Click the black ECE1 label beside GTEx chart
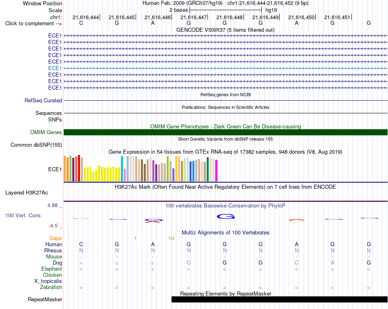This screenshot has height=309, width=388. pos(55,170)
